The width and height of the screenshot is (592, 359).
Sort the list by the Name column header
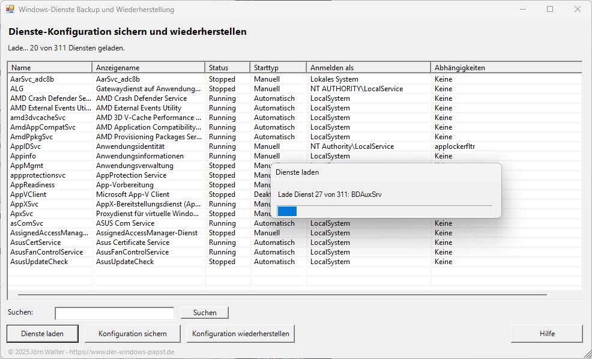click(x=50, y=68)
